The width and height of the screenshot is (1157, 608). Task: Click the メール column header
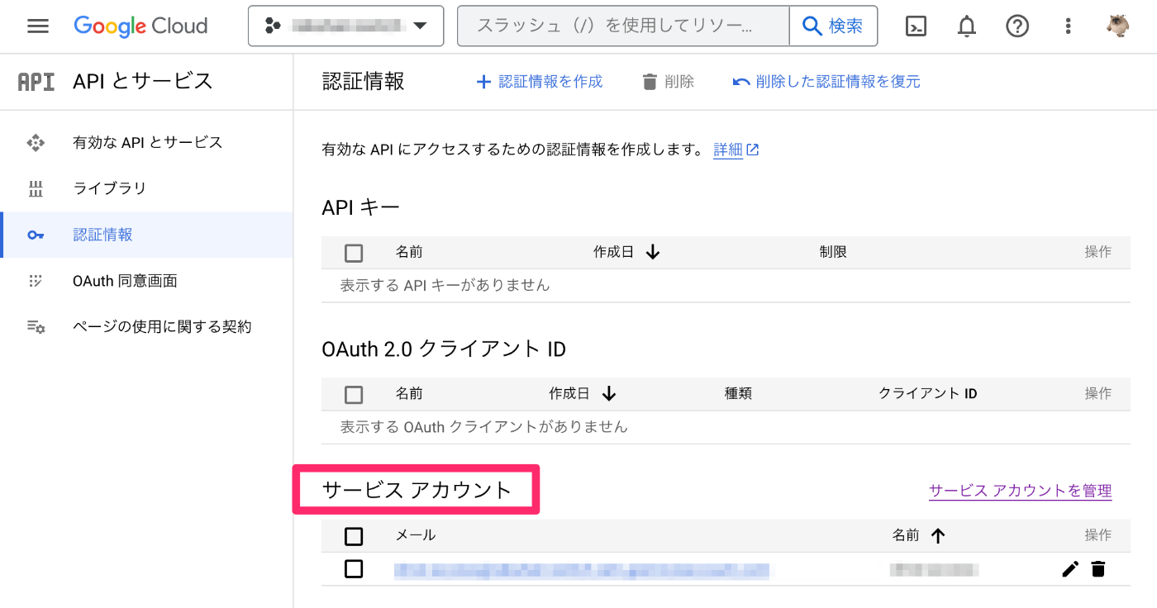click(x=416, y=535)
